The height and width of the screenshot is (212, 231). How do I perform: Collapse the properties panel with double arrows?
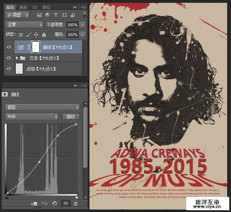[75, 85]
